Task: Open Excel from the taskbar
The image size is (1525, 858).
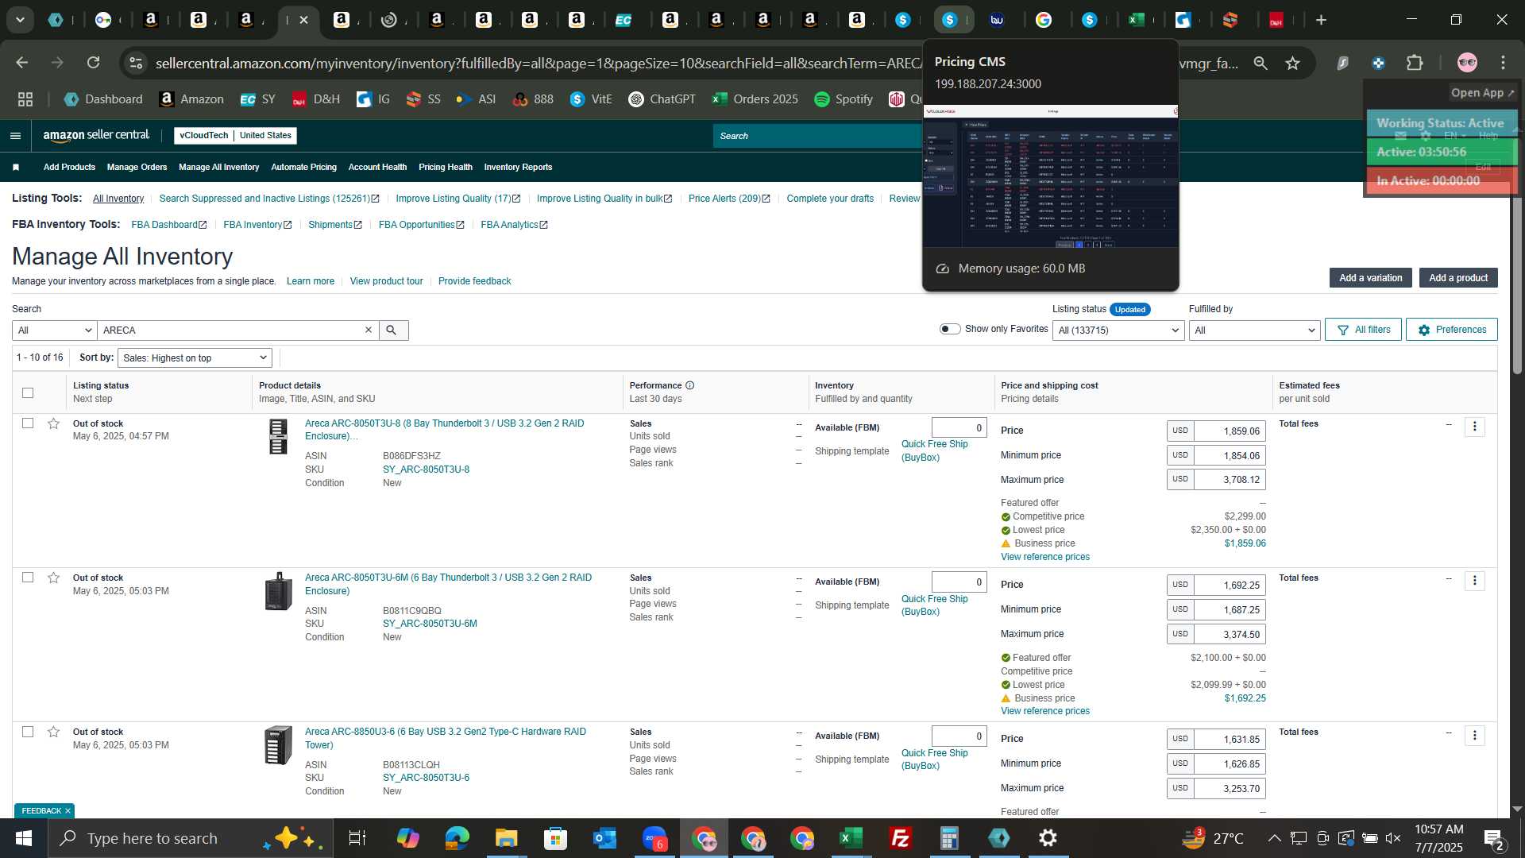Action: point(851,838)
